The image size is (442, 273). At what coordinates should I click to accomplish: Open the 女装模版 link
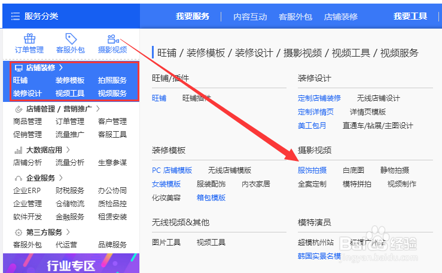pos(166,184)
